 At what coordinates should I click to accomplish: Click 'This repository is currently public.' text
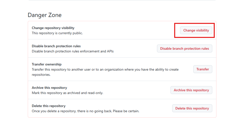(x=57, y=33)
